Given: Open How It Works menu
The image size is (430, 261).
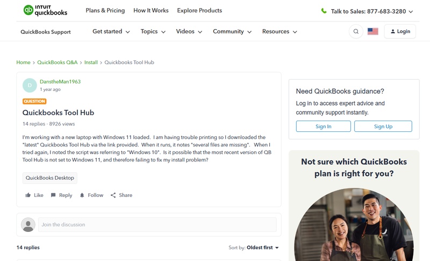Looking at the screenshot, I should (x=151, y=10).
